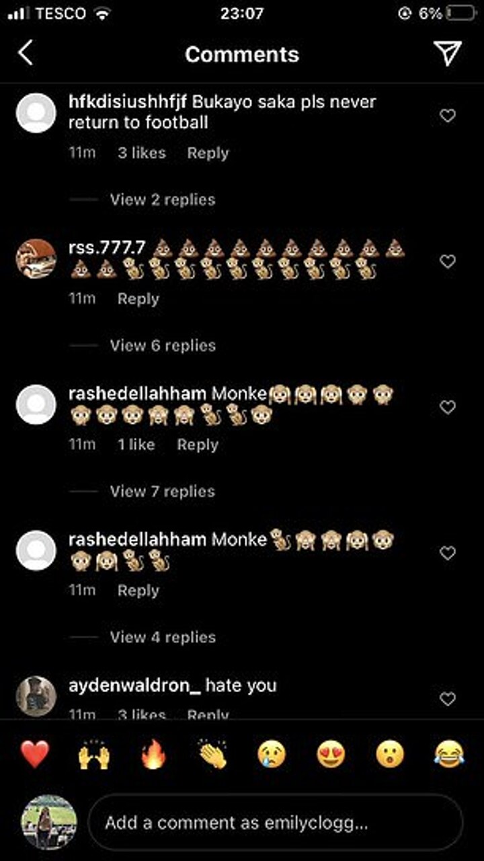Like the rss.777.7 comment with heart

tap(448, 261)
